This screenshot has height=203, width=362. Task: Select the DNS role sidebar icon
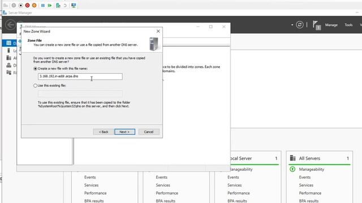tap(9, 65)
